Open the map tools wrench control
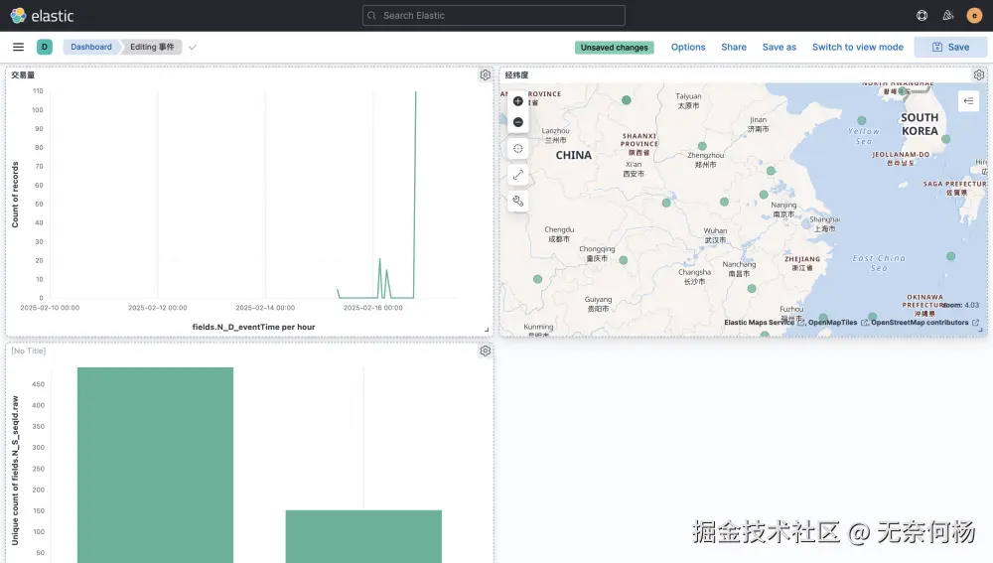The height and width of the screenshot is (563, 993). pyautogui.click(x=518, y=202)
